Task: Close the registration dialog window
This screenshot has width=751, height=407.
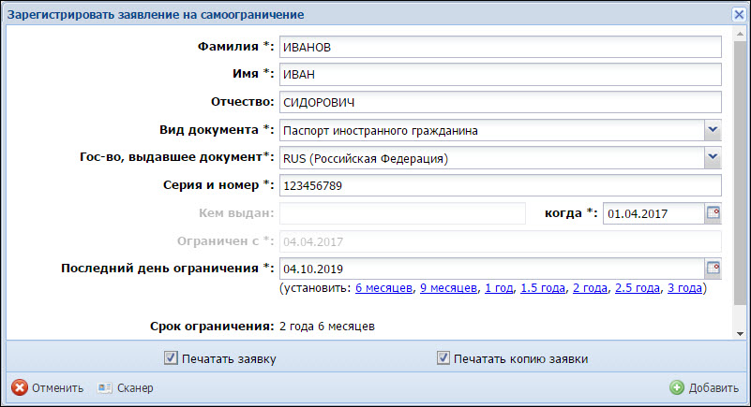Action: pos(739,15)
